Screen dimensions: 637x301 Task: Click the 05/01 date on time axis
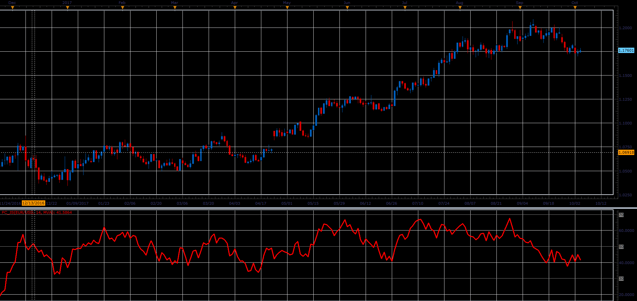point(287,203)
